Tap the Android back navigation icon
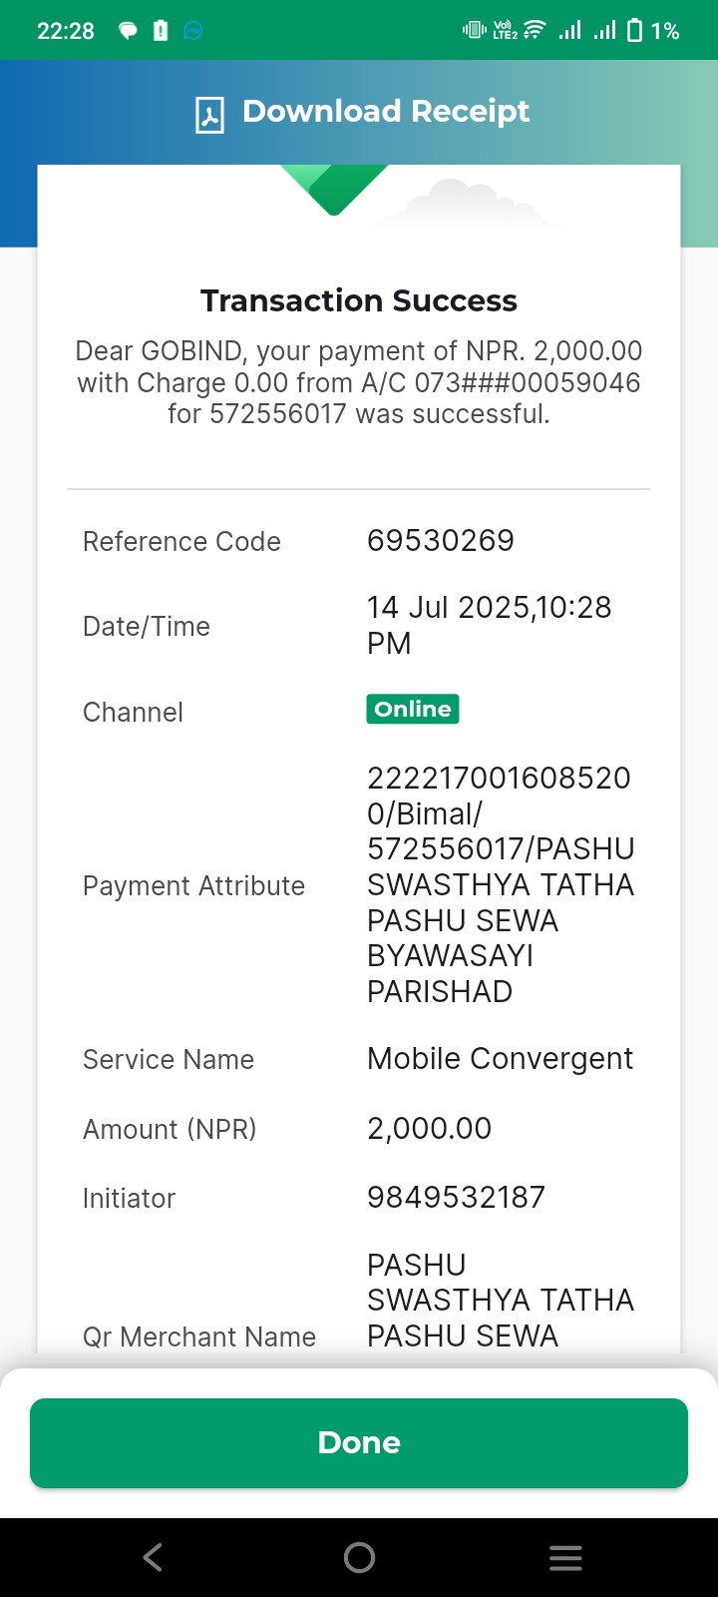 pos(153,1557)
